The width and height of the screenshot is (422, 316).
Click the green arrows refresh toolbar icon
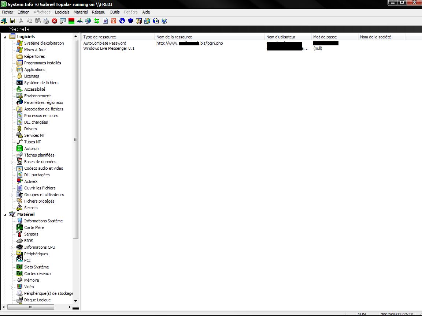[x=97, y=21]
